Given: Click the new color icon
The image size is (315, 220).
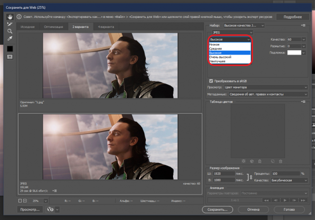Looking at the screenshot, I should 273,161.
